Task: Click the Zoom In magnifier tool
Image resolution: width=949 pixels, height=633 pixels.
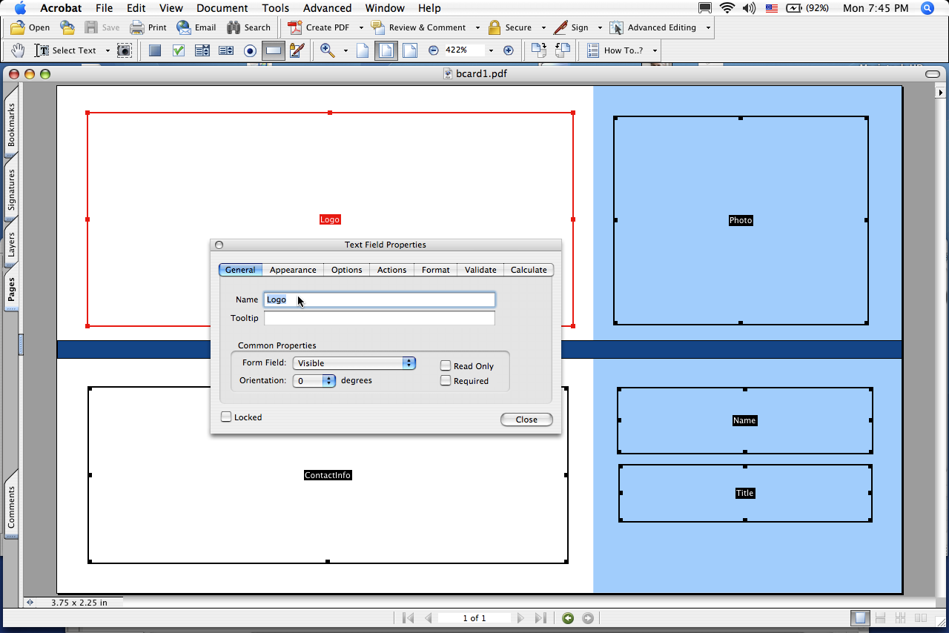Action: pos(327,50)
